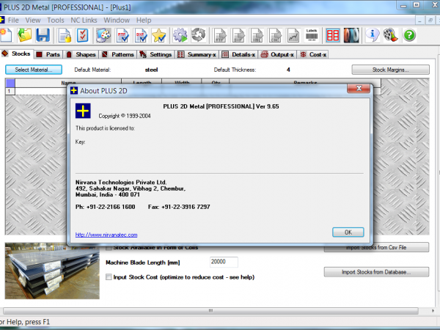Click the Labels toolbar icon
This screenshot has height=330, width=440.
tap(312, 35)
